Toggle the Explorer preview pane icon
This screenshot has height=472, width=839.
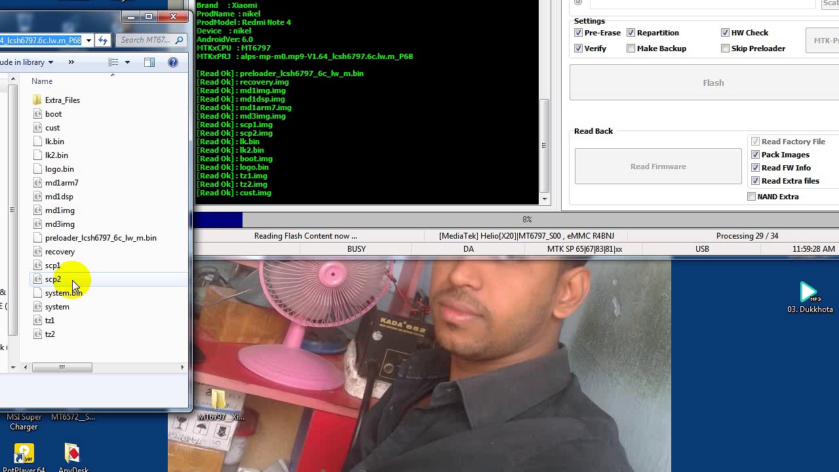pos(149,62)
